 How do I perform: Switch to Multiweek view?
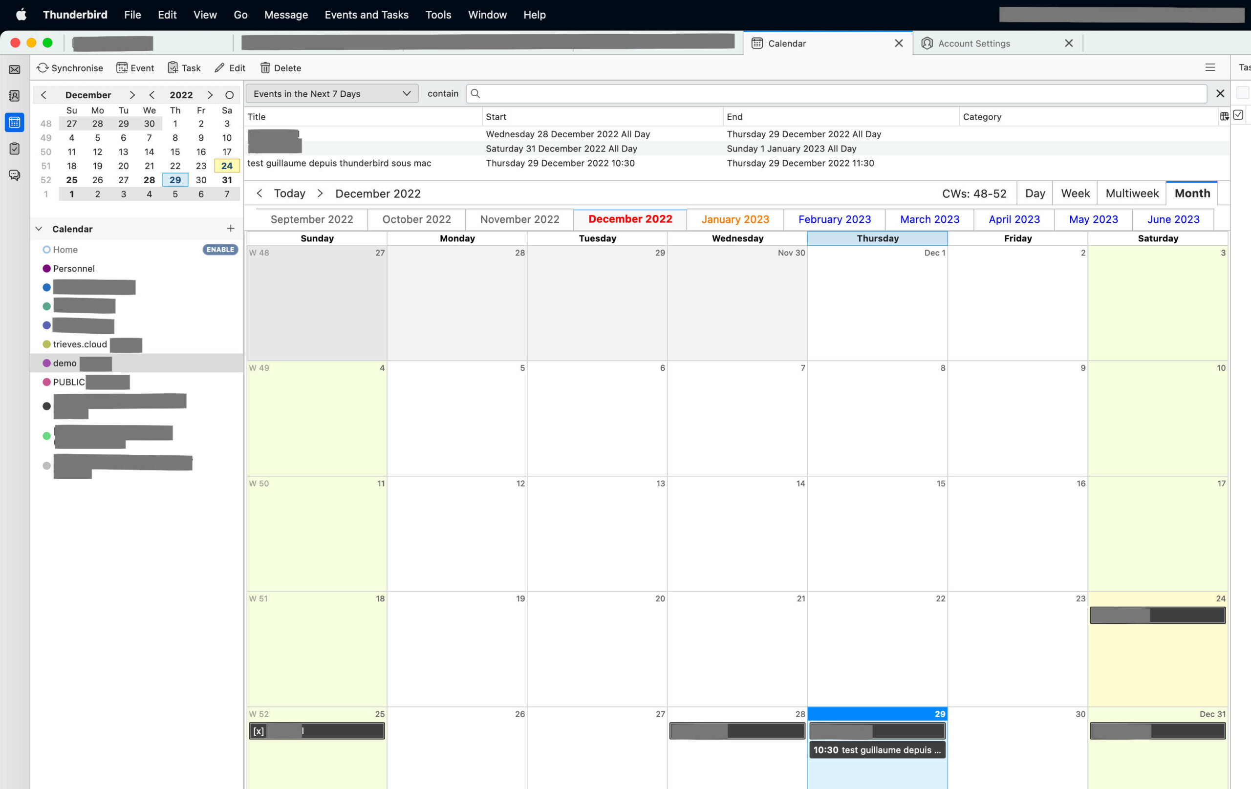(x=1131, y=193)
